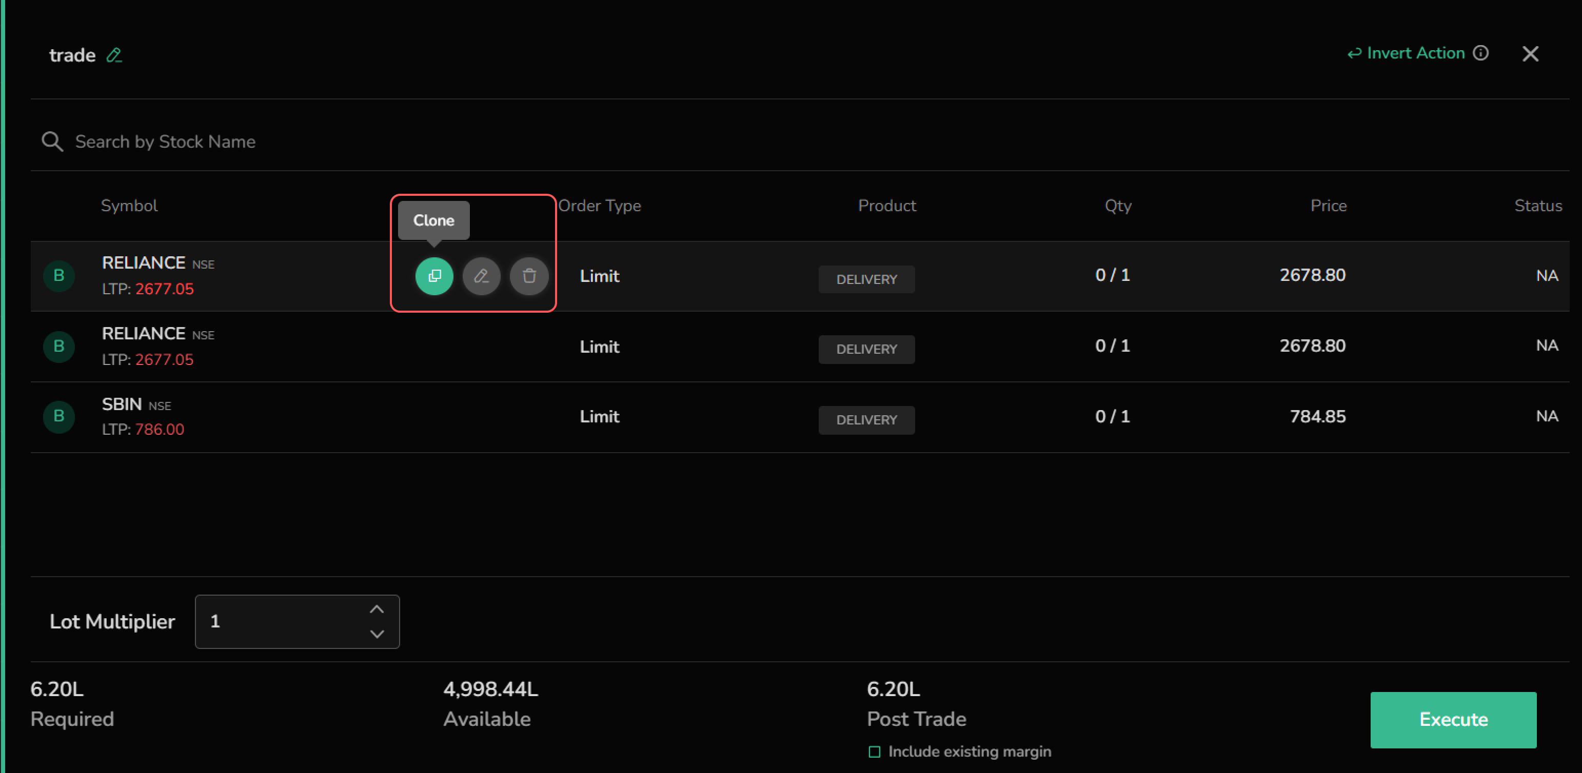
Task: Click the Order Type column header
Action: click(x=599, y=206)
